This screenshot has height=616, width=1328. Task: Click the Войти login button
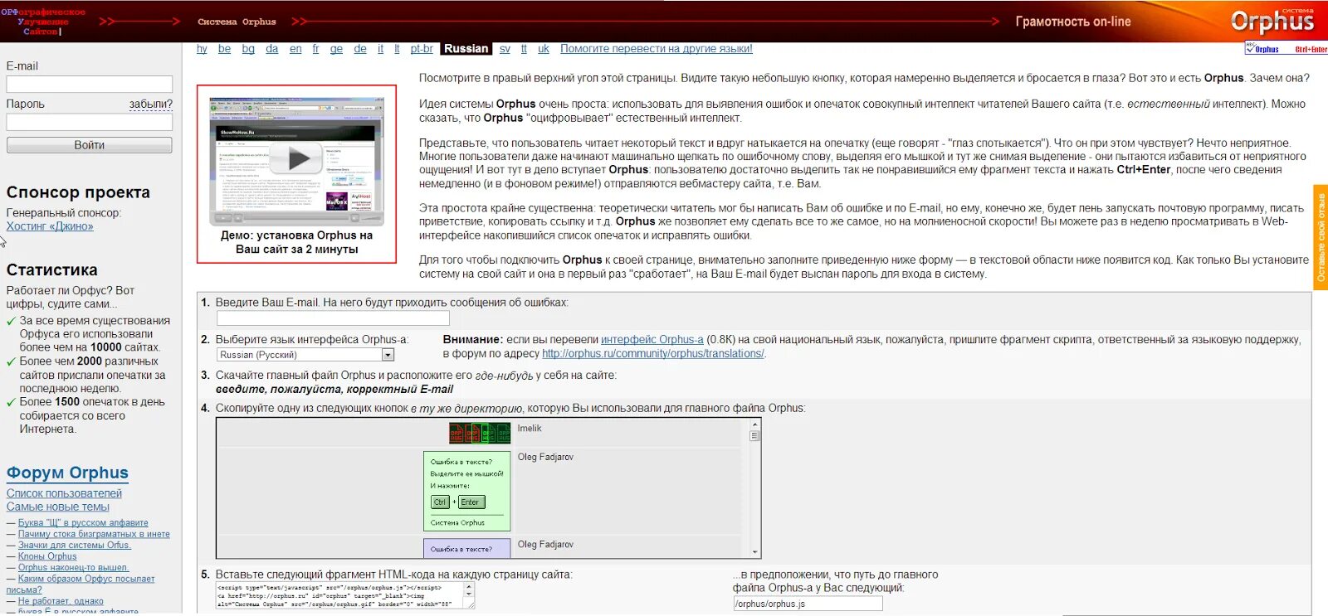tap(90, 145)
